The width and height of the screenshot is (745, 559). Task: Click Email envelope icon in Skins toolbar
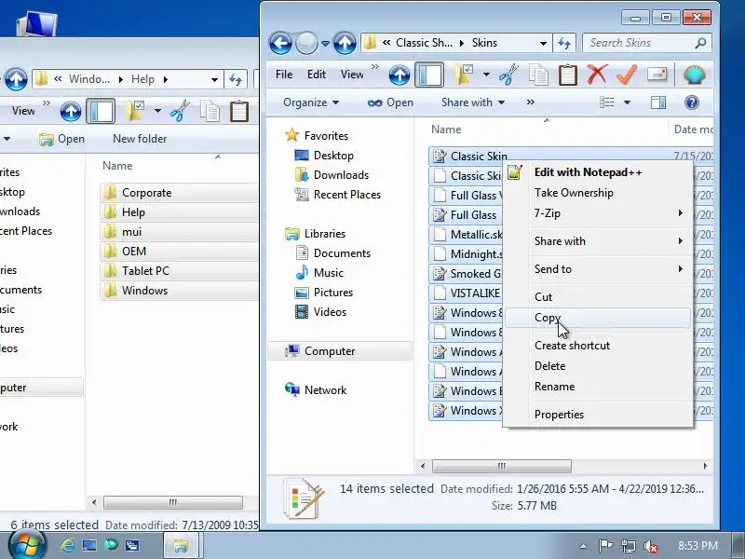[657, 75]
